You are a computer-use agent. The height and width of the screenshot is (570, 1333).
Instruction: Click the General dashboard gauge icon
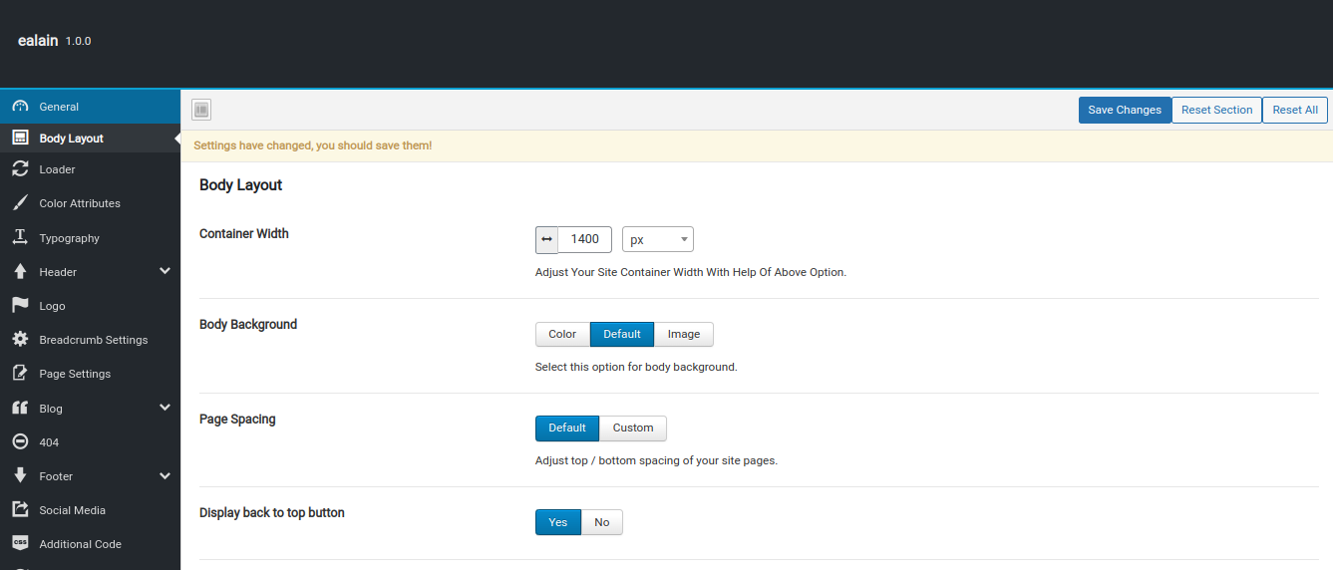[20, 107]
